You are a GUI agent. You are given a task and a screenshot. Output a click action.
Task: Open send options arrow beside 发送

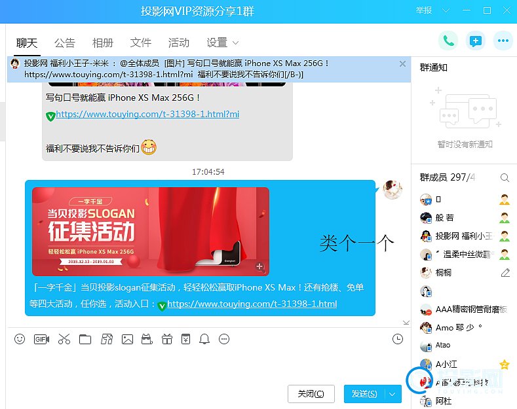392,394
